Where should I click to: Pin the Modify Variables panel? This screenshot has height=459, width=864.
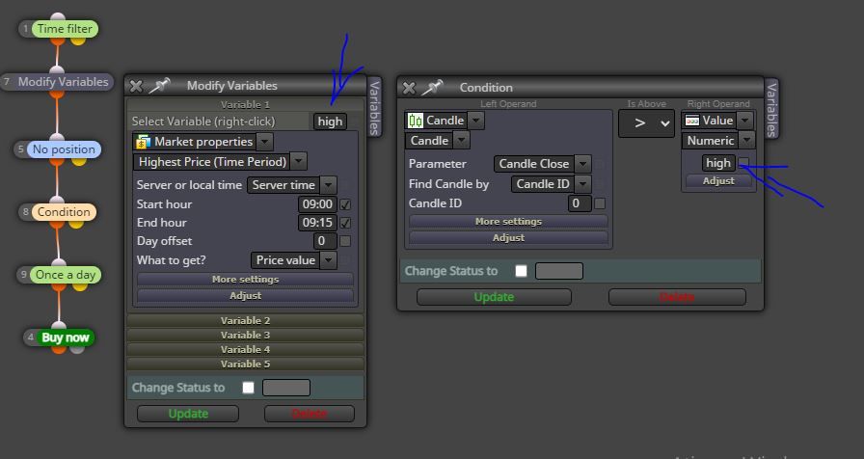point(159,86)
